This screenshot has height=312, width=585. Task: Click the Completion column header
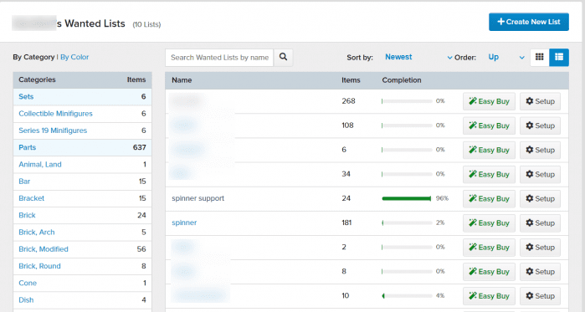point(402,80)
